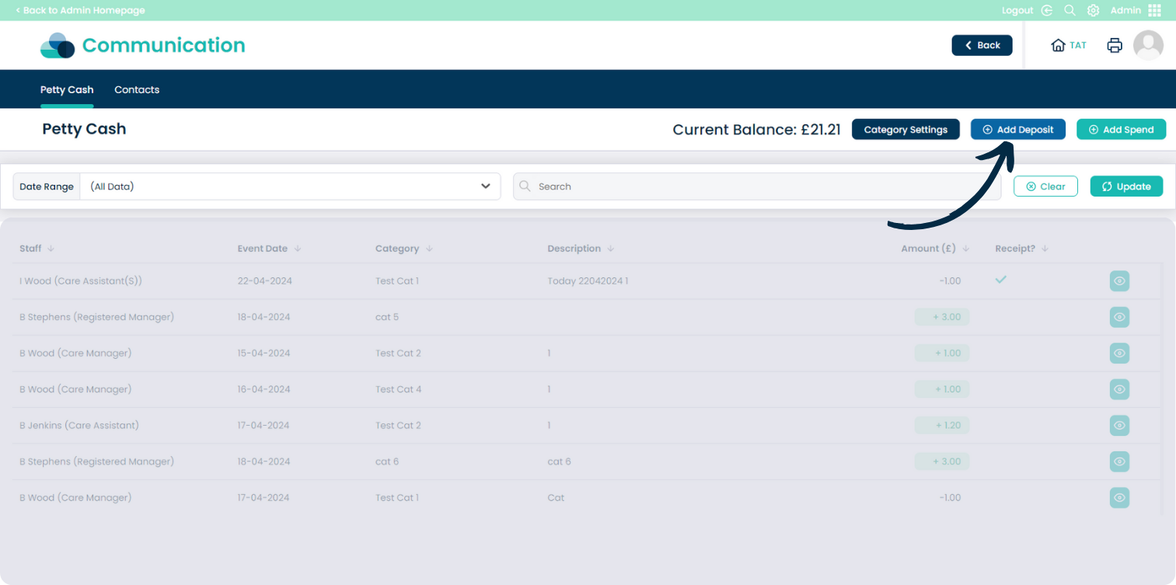View the I Wood 22-04-2024 entry eye icon

coord(1119,281)
